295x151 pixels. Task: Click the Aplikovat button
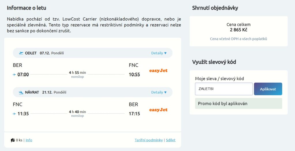(268, 89)
